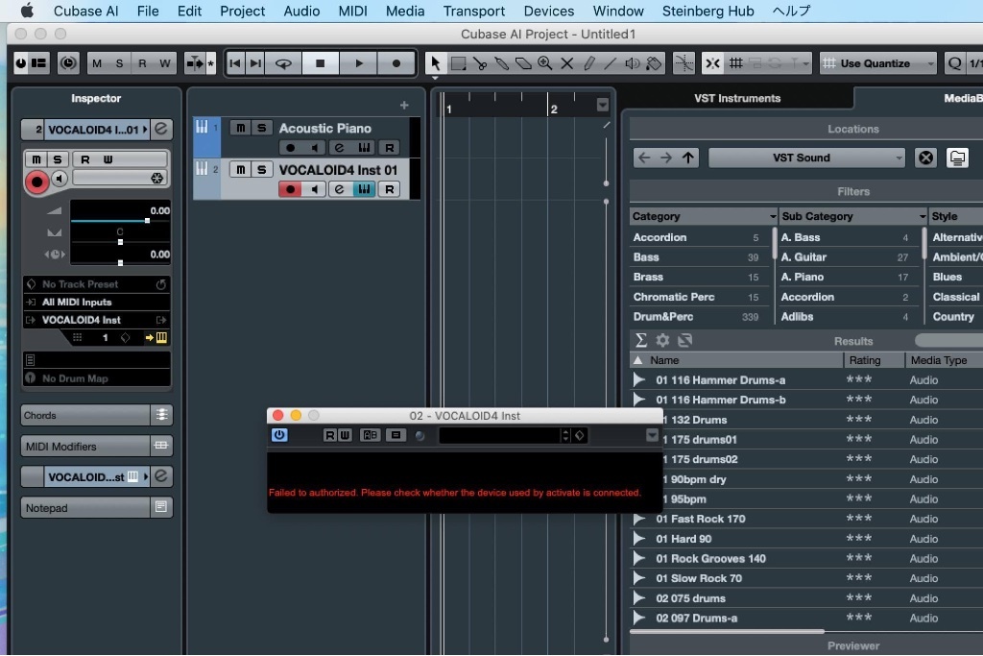983x656 pixels.
Task: Toggle monitor on VOCALOID4 Inst 01 track
Action: coord(315,189)
